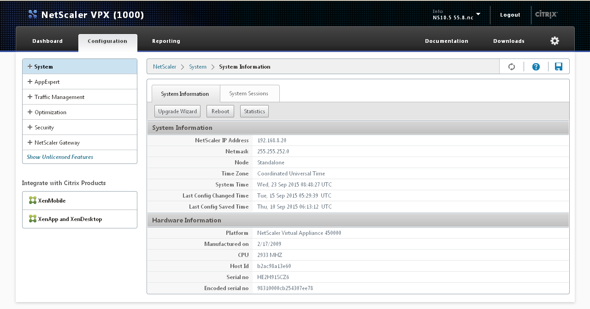The image size is (590, 309).
Task: Select the Traffic Management tree label
Action: [x=59, y=97]
